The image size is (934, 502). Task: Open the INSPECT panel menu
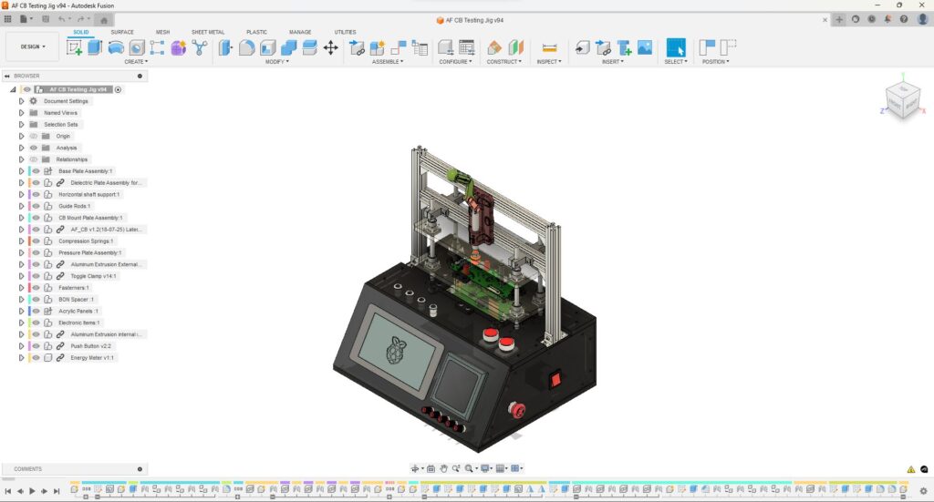[549, 62]
